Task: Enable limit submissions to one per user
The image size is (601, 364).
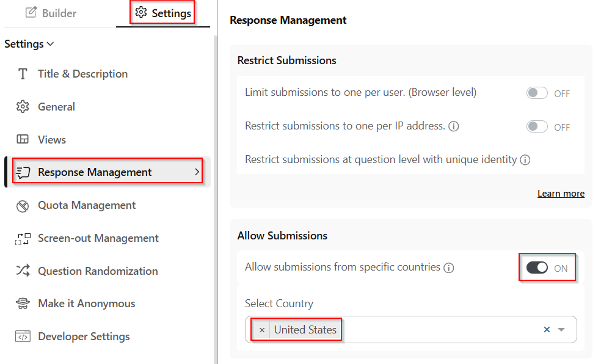Action: pyautogui.click(x=537, y=93)
